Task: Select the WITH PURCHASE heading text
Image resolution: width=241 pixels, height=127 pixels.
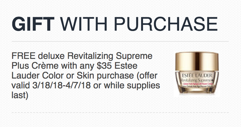Action: (x=139, y=24)
